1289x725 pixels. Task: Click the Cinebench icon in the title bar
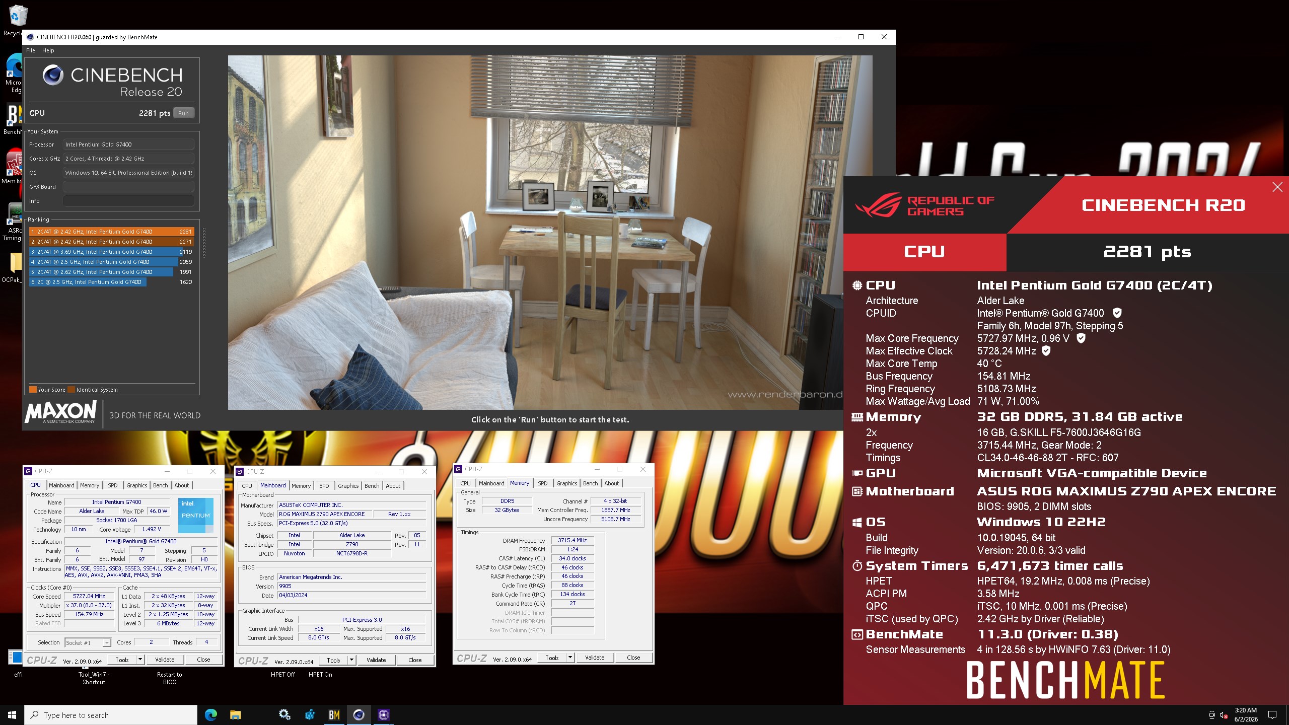point(30,37)
